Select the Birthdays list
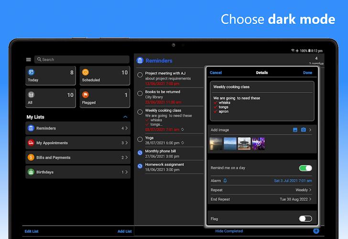Image resolution: width=348 pixels, height=239 pixels. [78, 172]
